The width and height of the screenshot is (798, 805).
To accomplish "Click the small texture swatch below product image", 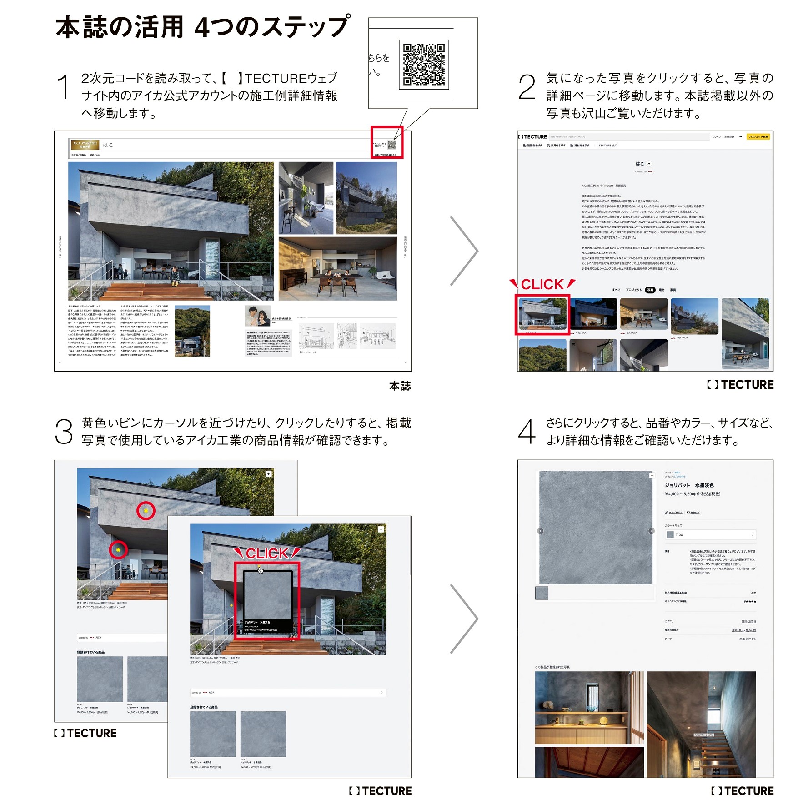I will pos(542,593).
